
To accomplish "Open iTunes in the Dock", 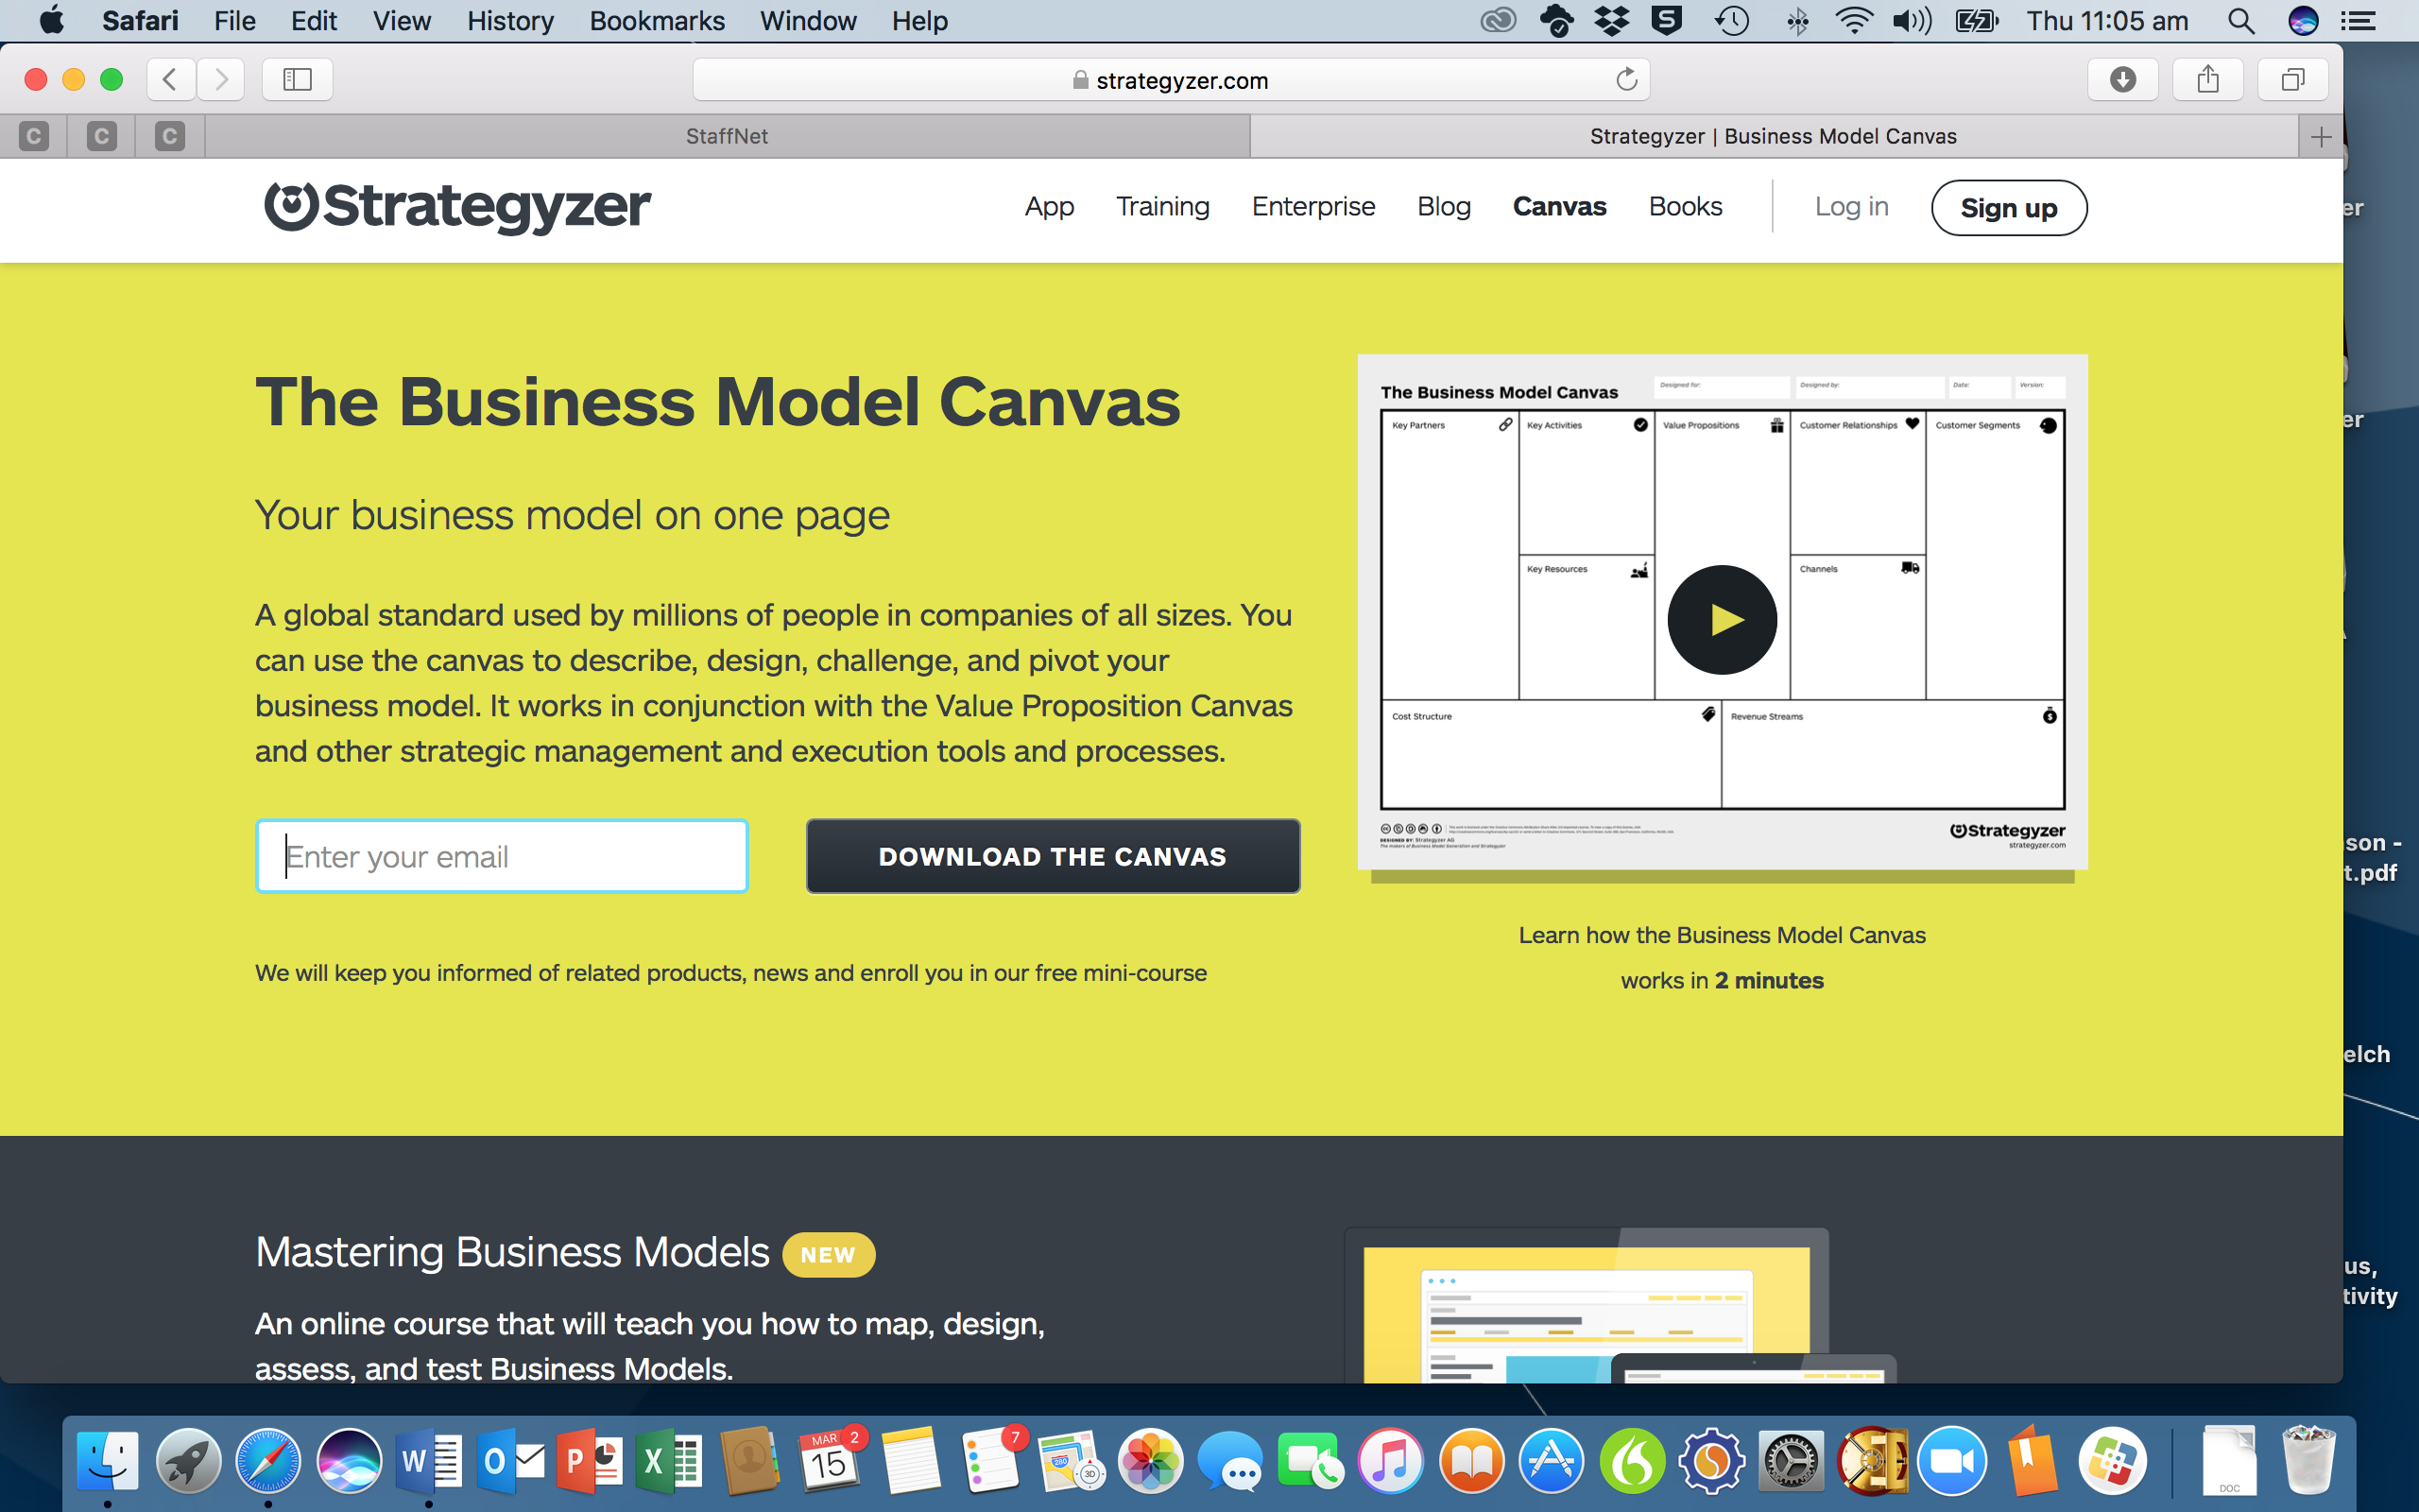I will (x=1390, y=1460).
